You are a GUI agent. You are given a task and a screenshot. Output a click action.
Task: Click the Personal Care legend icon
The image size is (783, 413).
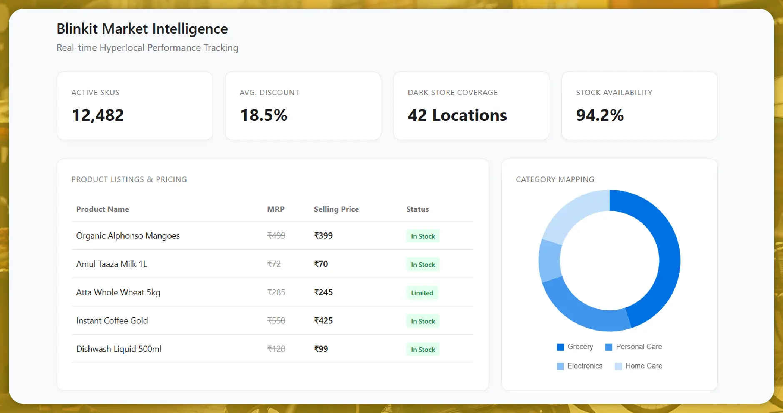pos(608,347)
